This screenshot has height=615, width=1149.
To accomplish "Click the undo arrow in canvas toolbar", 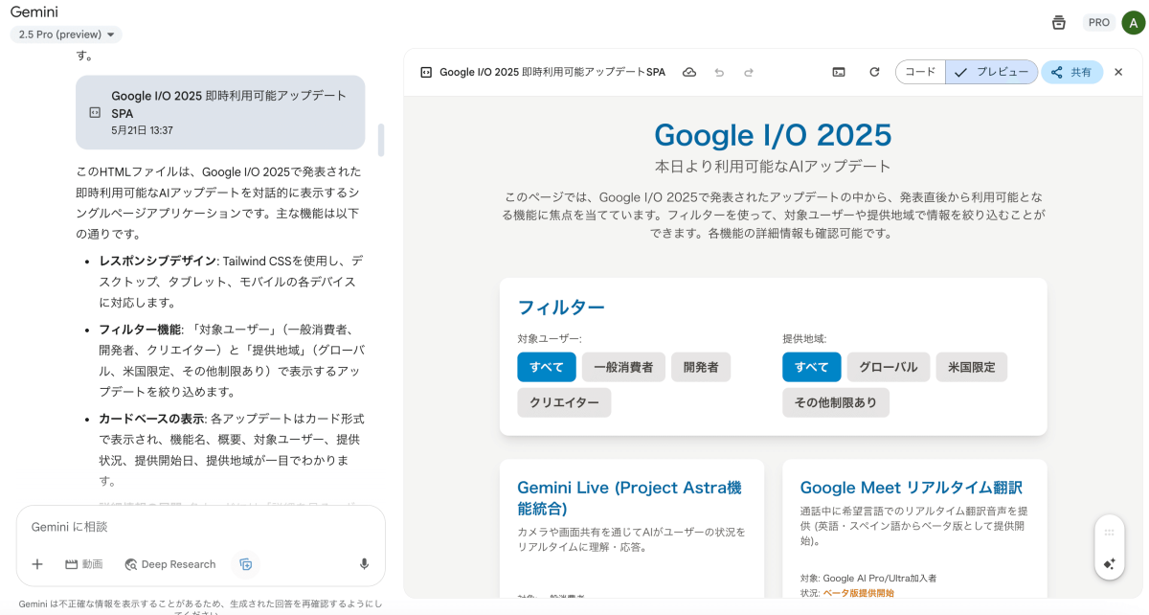I will pyautogui.click(x=719, y=72).
